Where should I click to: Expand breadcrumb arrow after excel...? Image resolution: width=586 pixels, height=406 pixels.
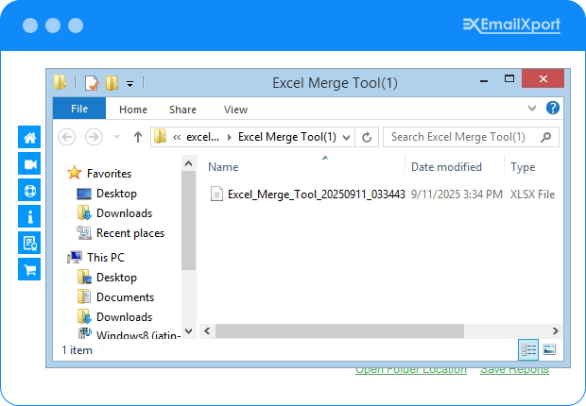(x=230, y=138)
